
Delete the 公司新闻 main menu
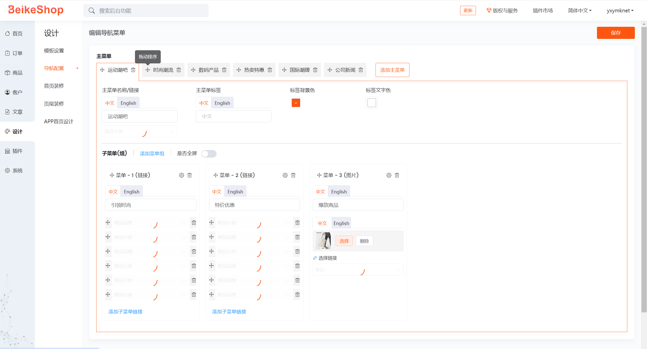click(x=361, y=70)
